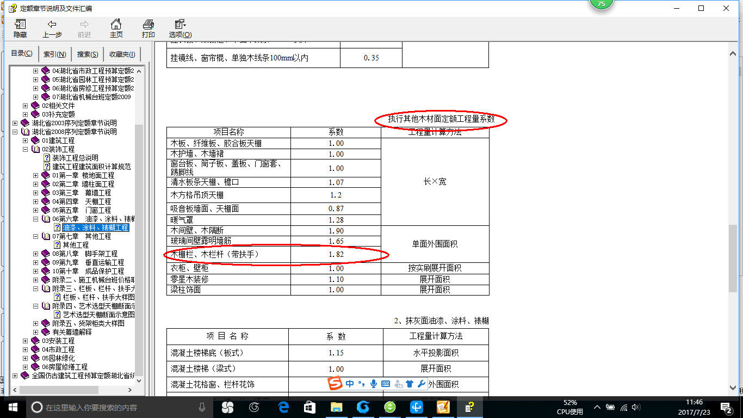Click the Cortana search box
The image size is (743, 418).
tap(120, 407)
